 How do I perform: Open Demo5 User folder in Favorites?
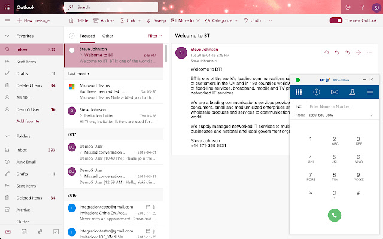32,109
